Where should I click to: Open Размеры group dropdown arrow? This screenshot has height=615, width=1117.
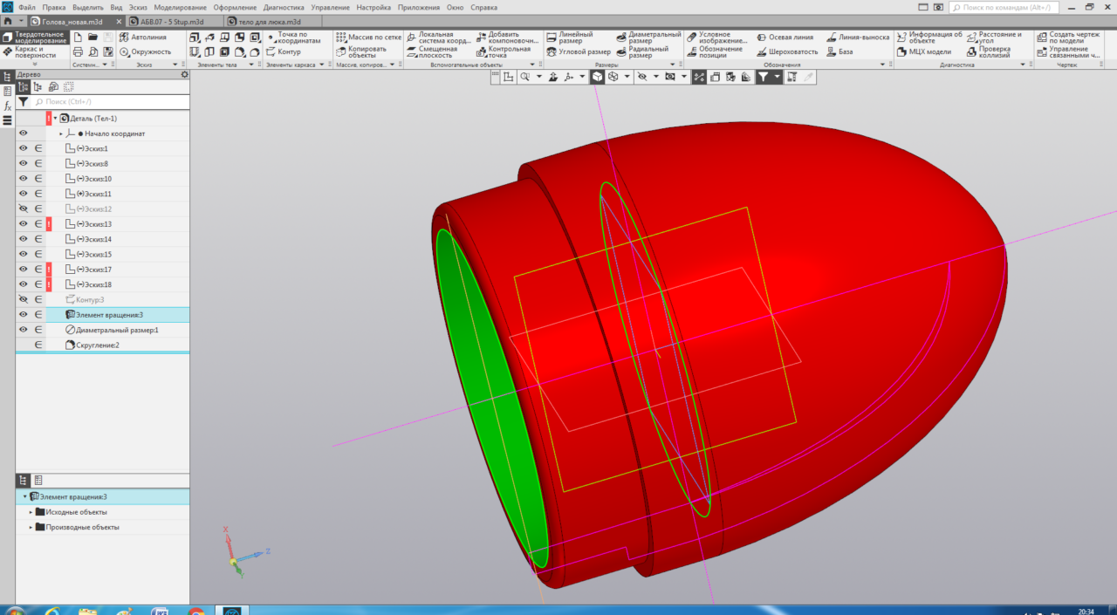pyautogui.click(x=673, y=65)
